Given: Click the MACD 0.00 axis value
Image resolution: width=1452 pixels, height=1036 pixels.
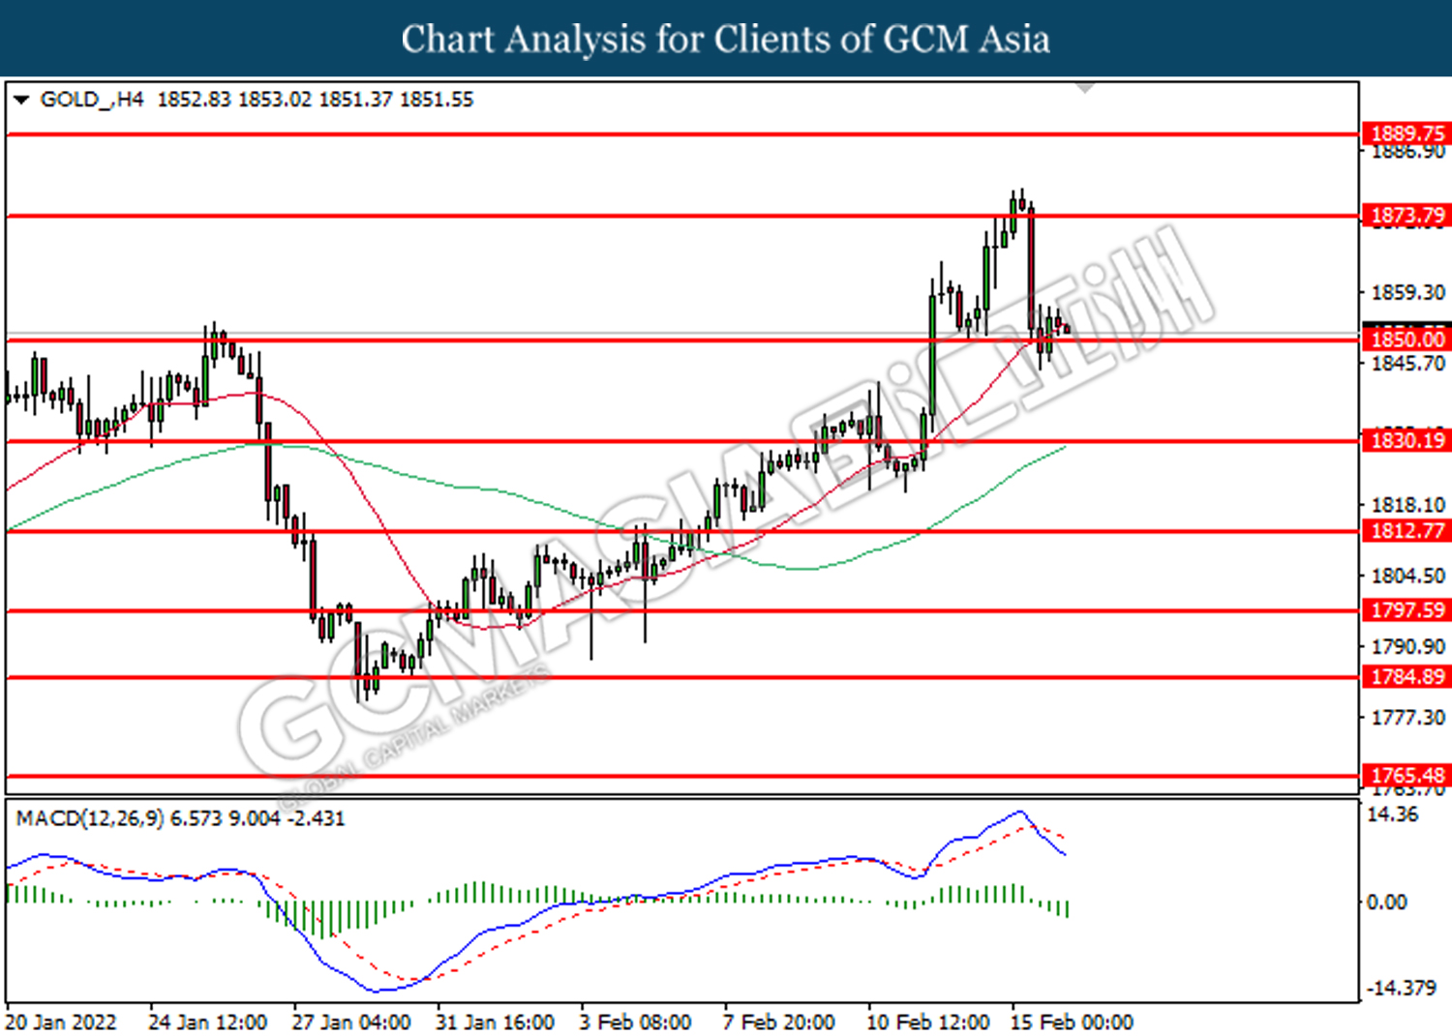Looking at the screenshot, I should pos(1386,903).
